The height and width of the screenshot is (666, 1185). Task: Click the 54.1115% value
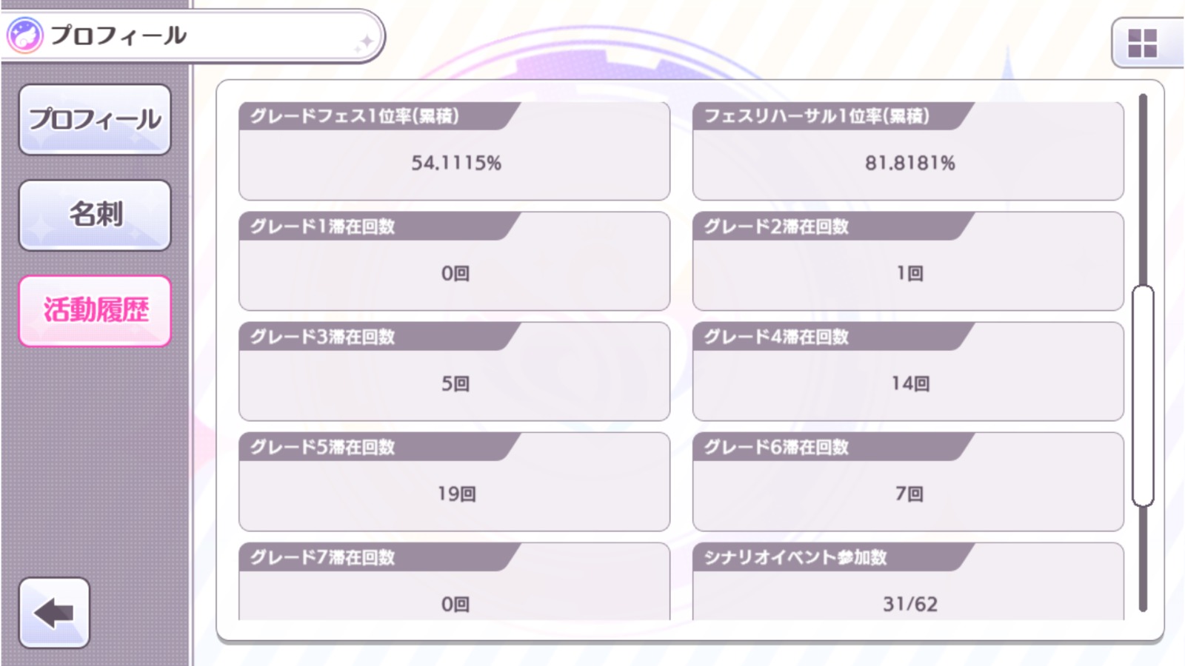[456, 163]
